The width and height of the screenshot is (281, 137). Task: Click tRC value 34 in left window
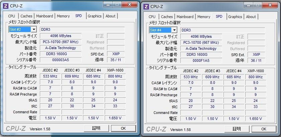pos(93,106)
